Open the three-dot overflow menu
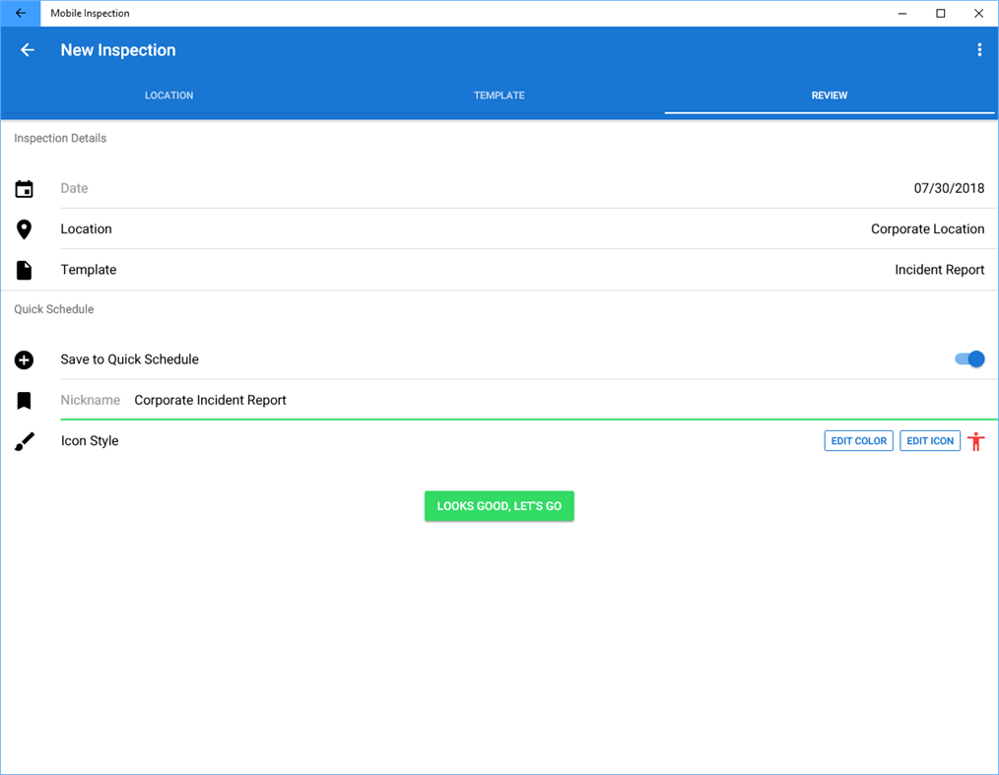The image size is (999, 775). pyautogui.click(x=979, y=49)
